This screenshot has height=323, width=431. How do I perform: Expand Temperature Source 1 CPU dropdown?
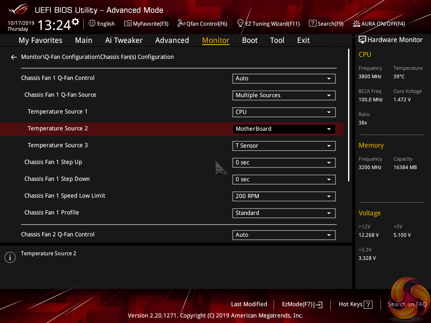284,112
